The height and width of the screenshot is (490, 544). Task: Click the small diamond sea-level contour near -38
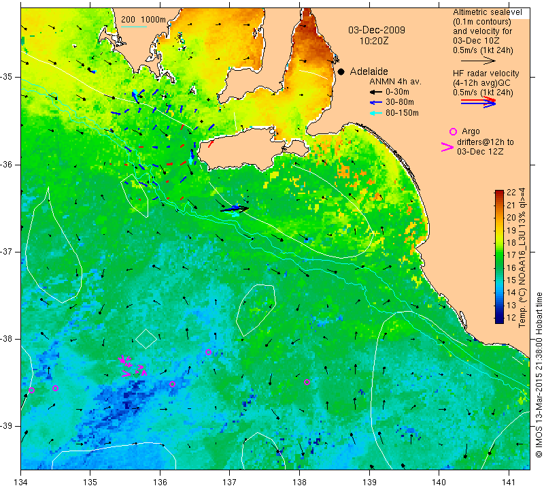click(146, 339)
